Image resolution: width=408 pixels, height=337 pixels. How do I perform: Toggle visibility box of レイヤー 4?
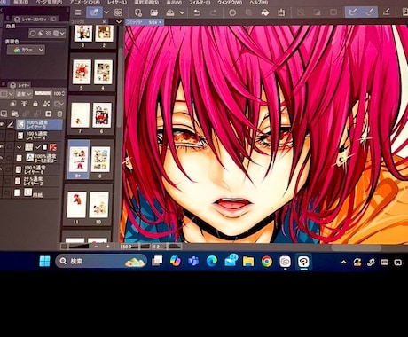click(3, 136)
